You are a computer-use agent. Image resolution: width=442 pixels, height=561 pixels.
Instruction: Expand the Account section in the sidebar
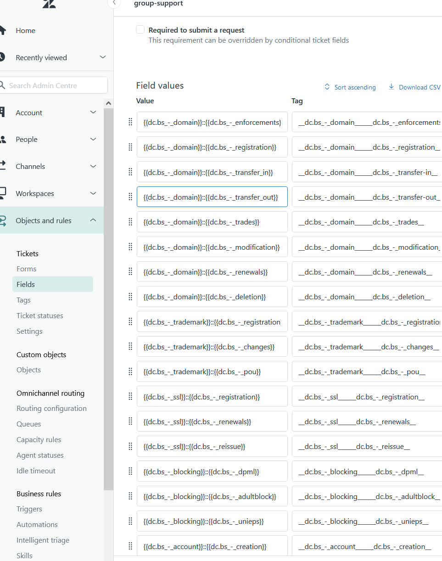click(93, 112)
